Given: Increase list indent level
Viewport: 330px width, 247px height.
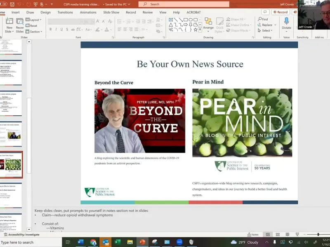Looking at the screenshot, I should tap(144, 21).
